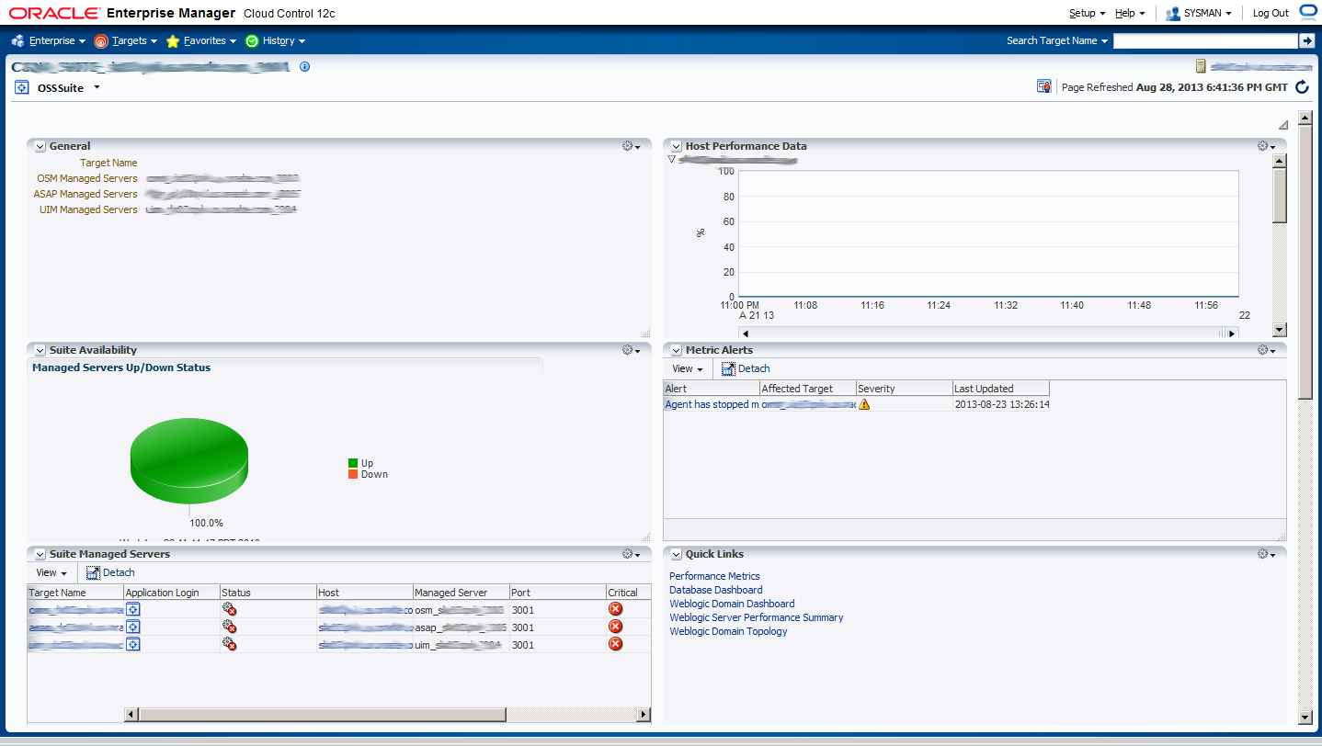The width and height of the screenshot is (1322, 746).
Task: Click the Status icon in the uim row
Action: tap(230, 644)
